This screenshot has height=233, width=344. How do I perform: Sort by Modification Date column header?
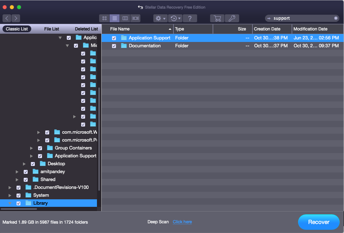(318, 29)
